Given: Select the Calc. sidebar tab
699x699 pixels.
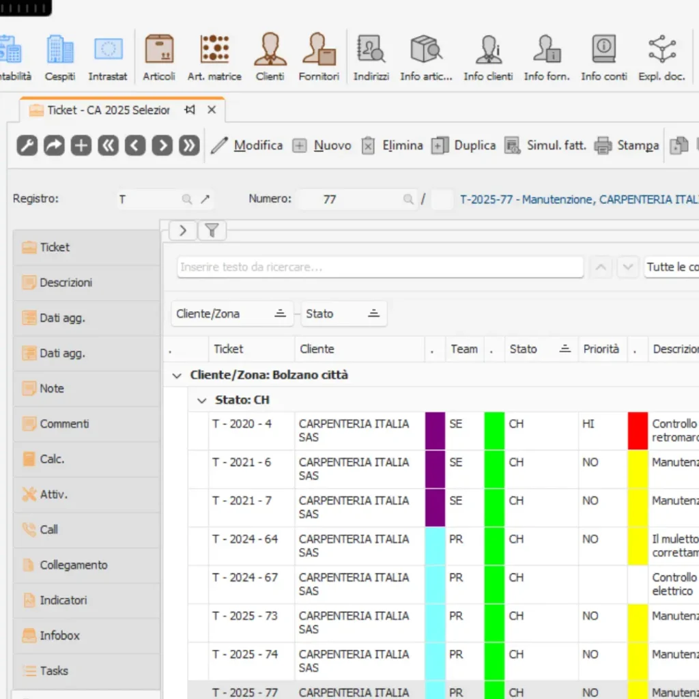Looking at the screenshot, I should [x=87, y=459].
